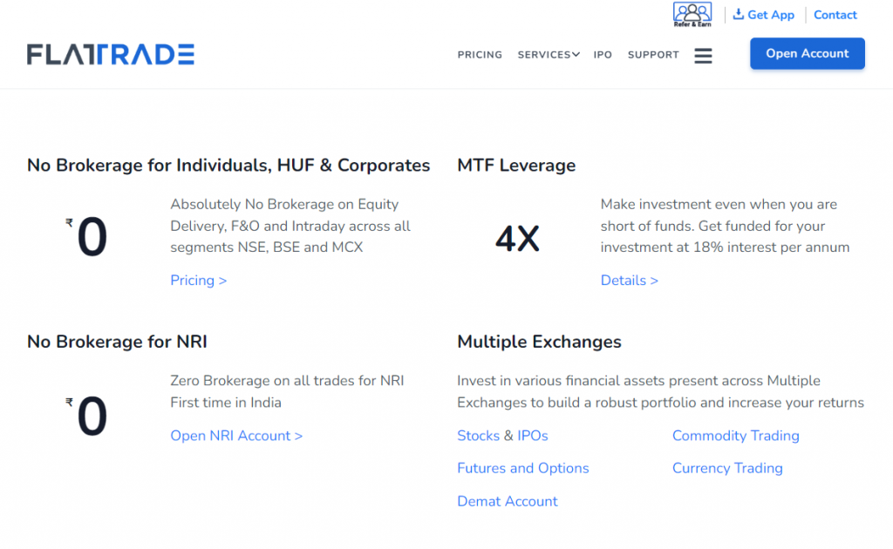This screenshot has width=893, height=549.
Task: Visit the Futures and Options link
Action: point(523,468)
